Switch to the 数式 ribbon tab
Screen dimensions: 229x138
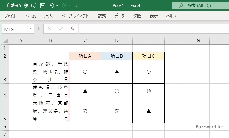(x=102, y=16)
